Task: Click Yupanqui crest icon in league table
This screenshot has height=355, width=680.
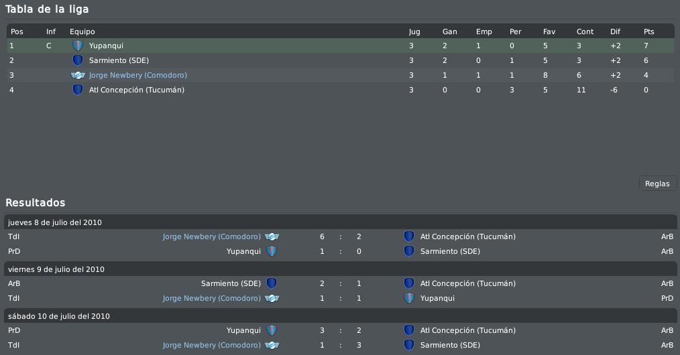Action: coord(78,46)
